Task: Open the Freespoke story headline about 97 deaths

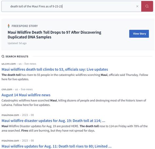Action: (54, 35)
